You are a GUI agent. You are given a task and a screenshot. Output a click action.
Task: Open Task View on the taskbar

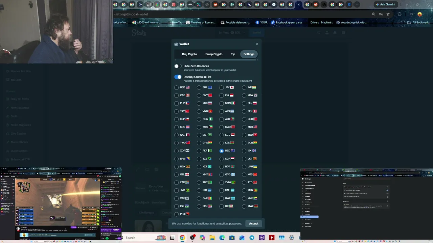pos(172,238)
